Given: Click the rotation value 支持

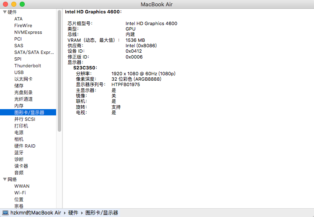Looking at the screenshot, I should coord(116,107).
